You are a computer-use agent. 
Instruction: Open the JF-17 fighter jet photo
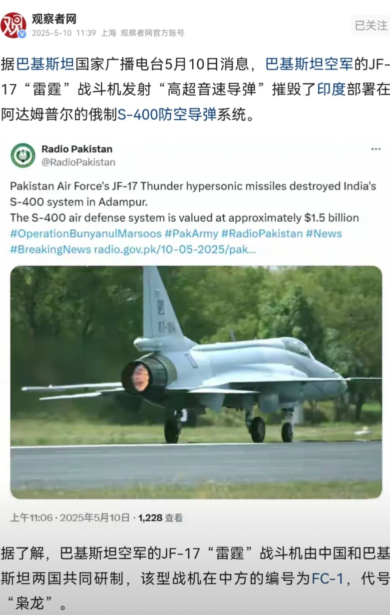point(196,382)
